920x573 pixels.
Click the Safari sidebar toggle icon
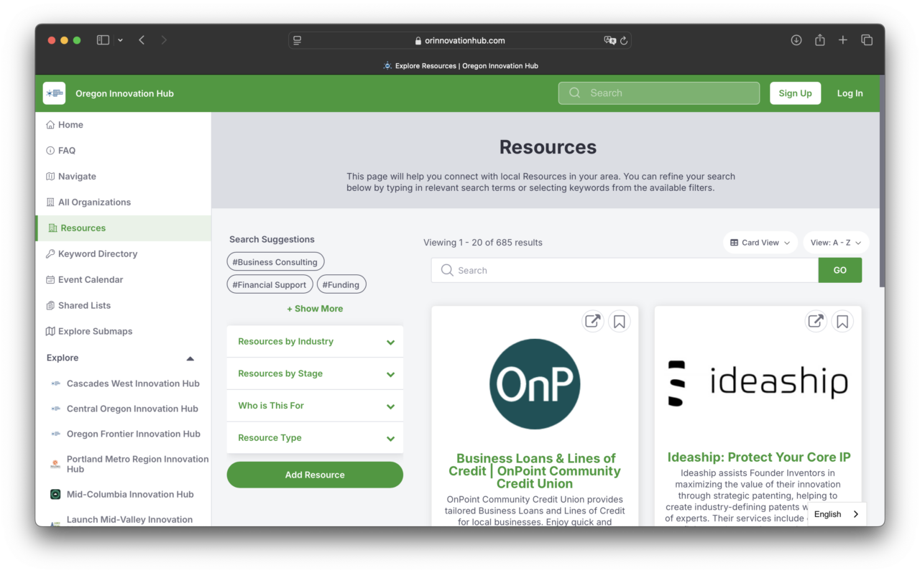click(x=103, y=40)
